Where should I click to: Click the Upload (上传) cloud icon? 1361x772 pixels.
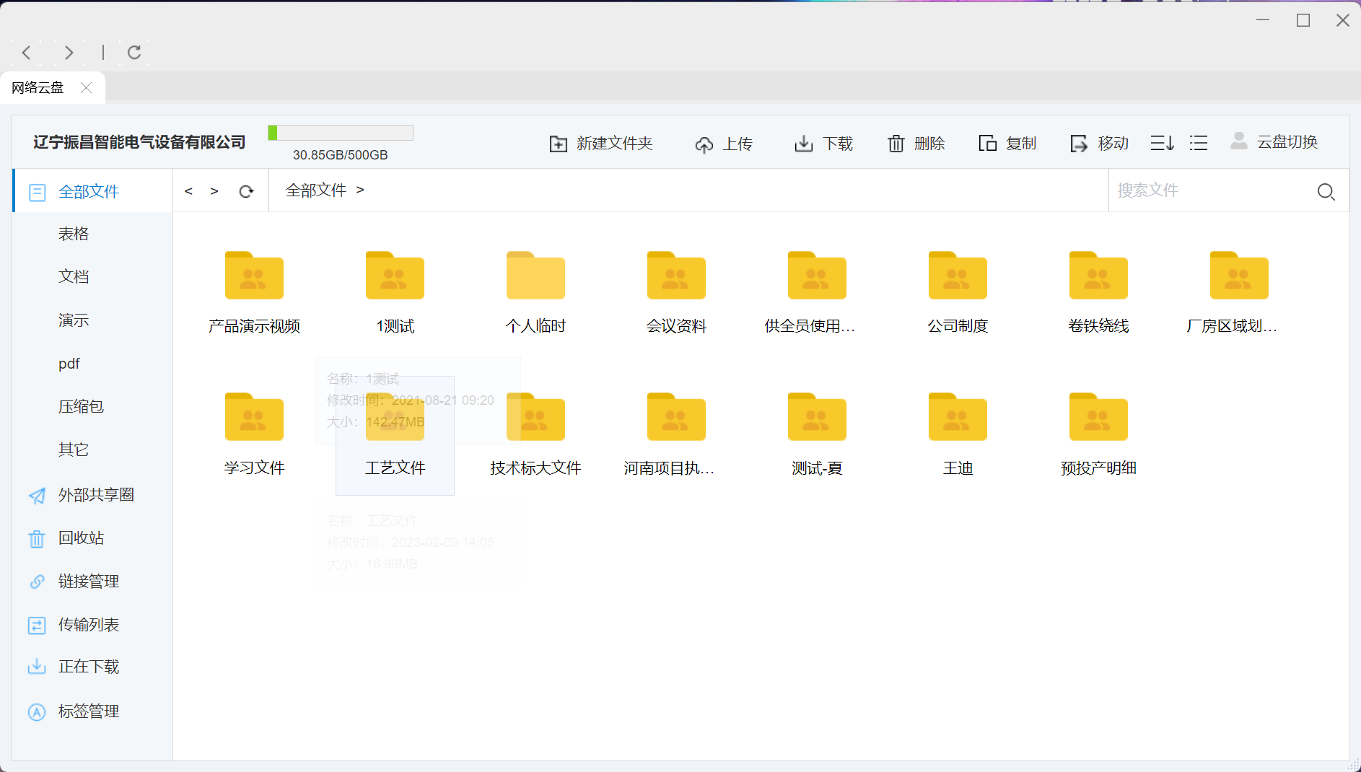click(x=704, y=144)
